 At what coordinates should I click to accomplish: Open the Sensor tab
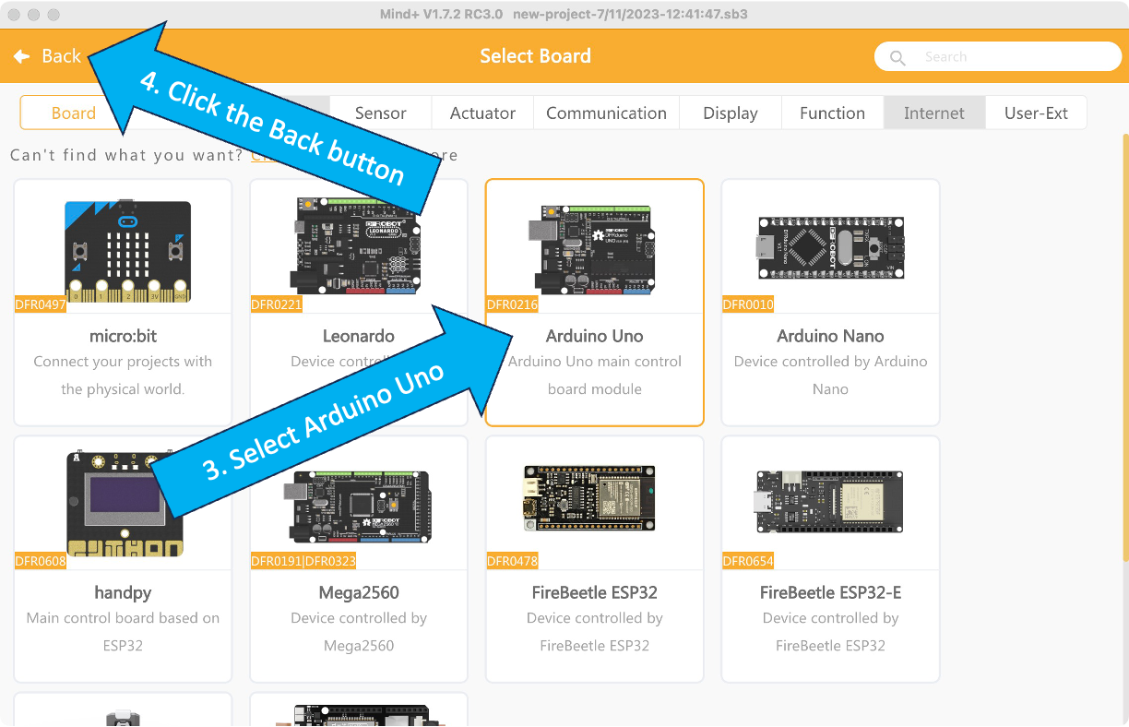click(x=380, y=113)
